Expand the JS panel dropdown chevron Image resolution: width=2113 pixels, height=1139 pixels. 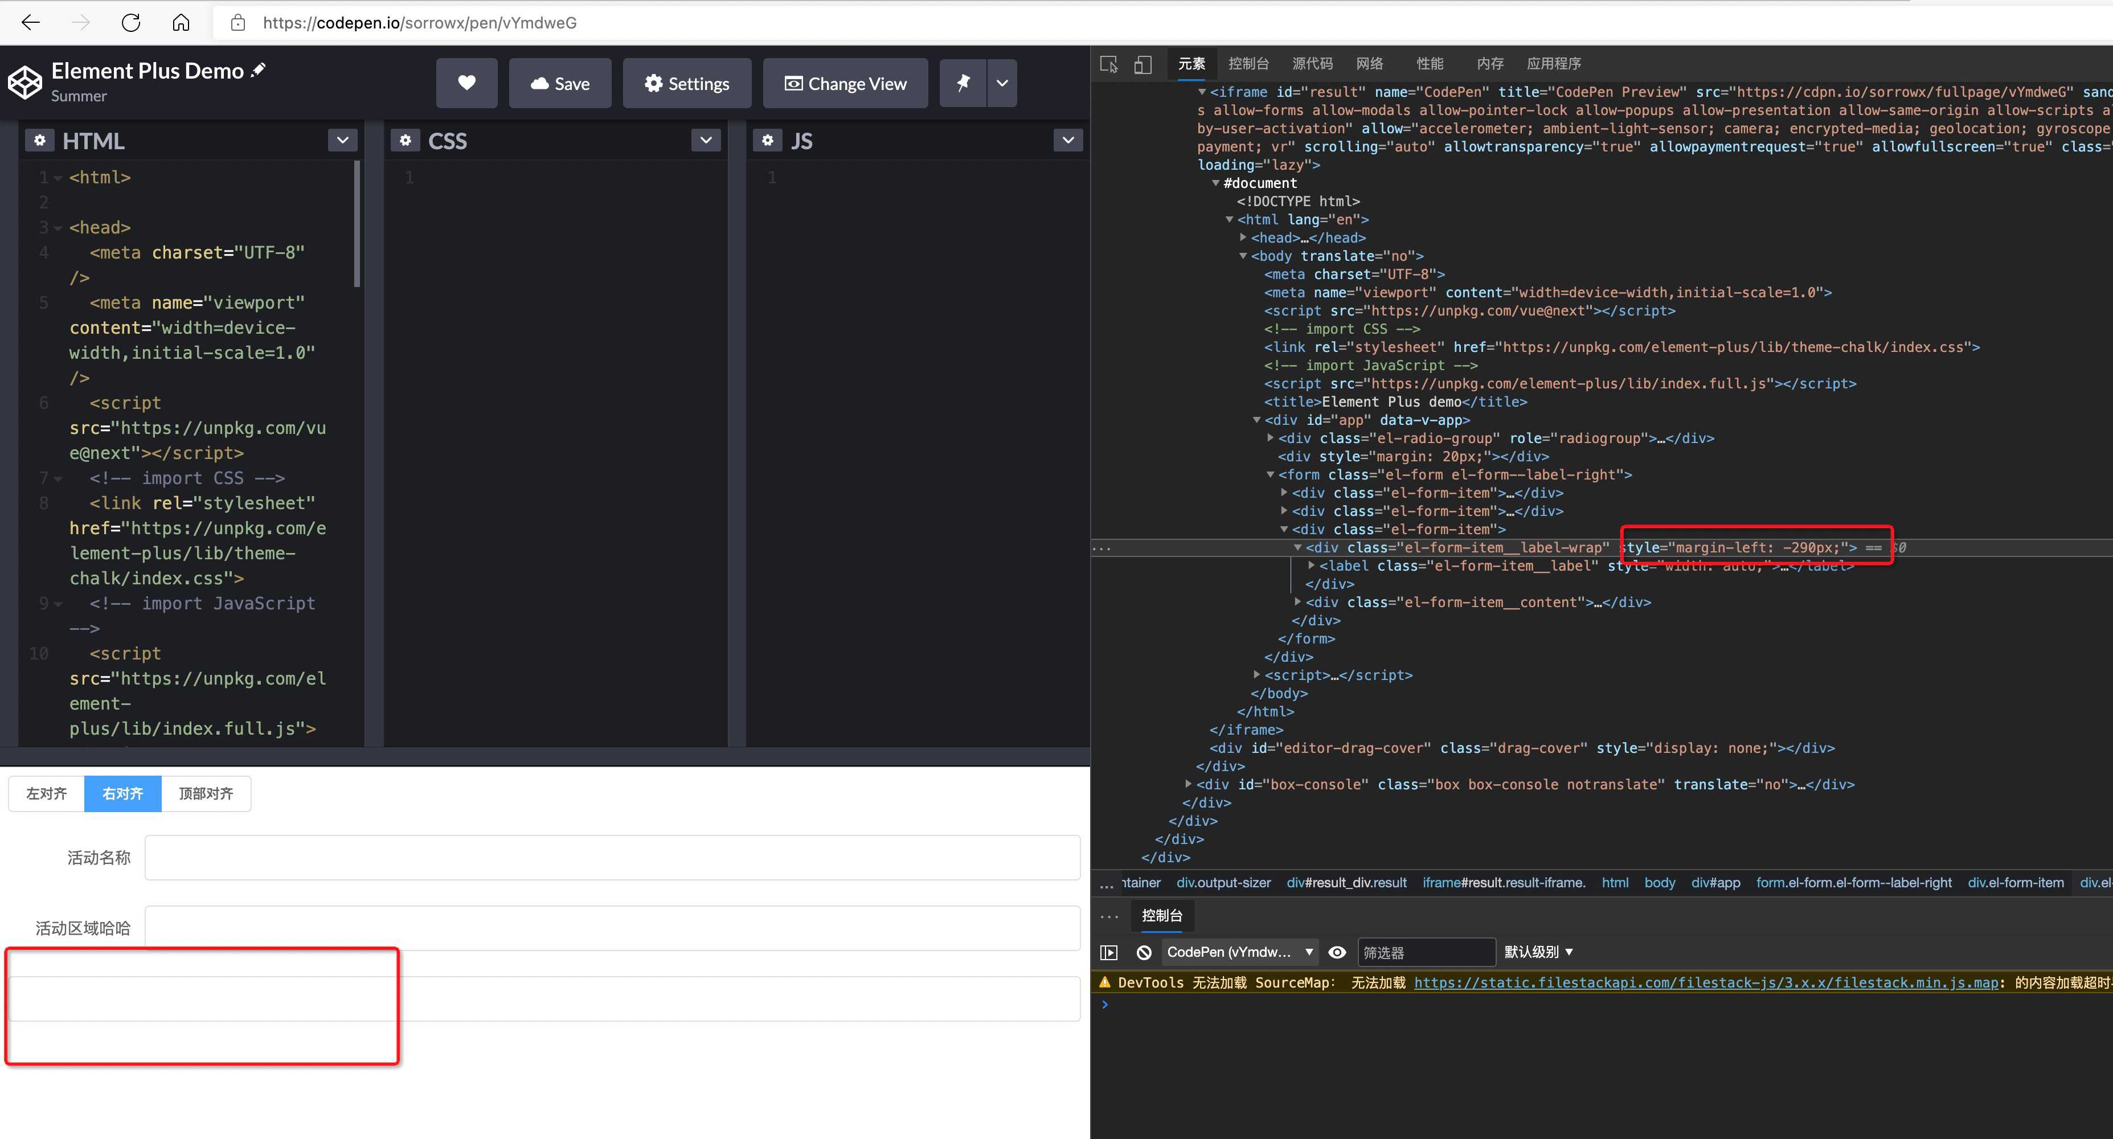coord(1068,140)
